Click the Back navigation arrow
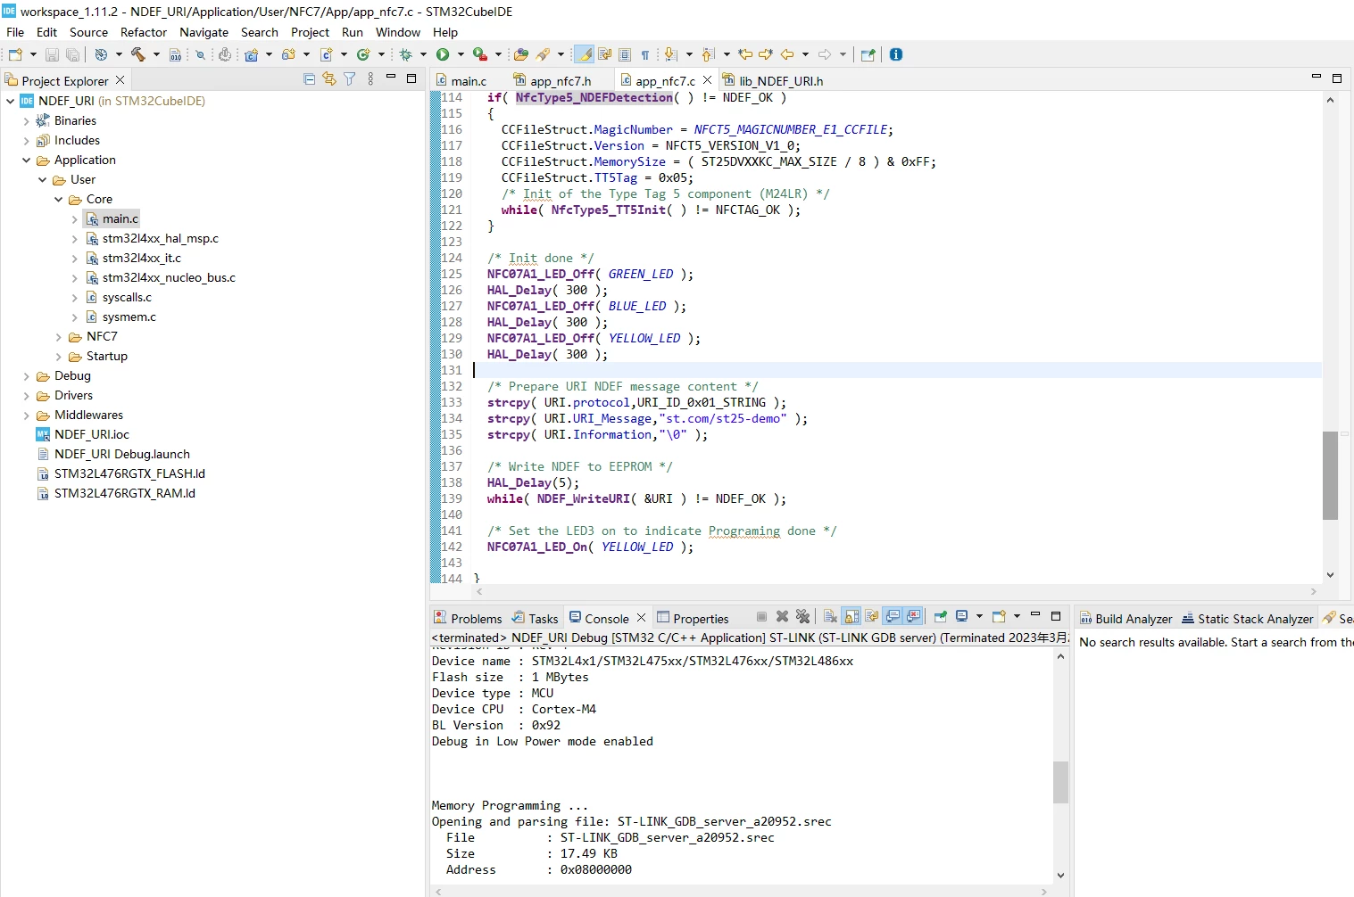The height and width of the screenshot is (897, 1354). [x=787, y=54]
